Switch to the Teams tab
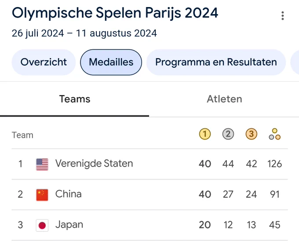This screenshot has height=245, width=299. (x=75, y=99)
